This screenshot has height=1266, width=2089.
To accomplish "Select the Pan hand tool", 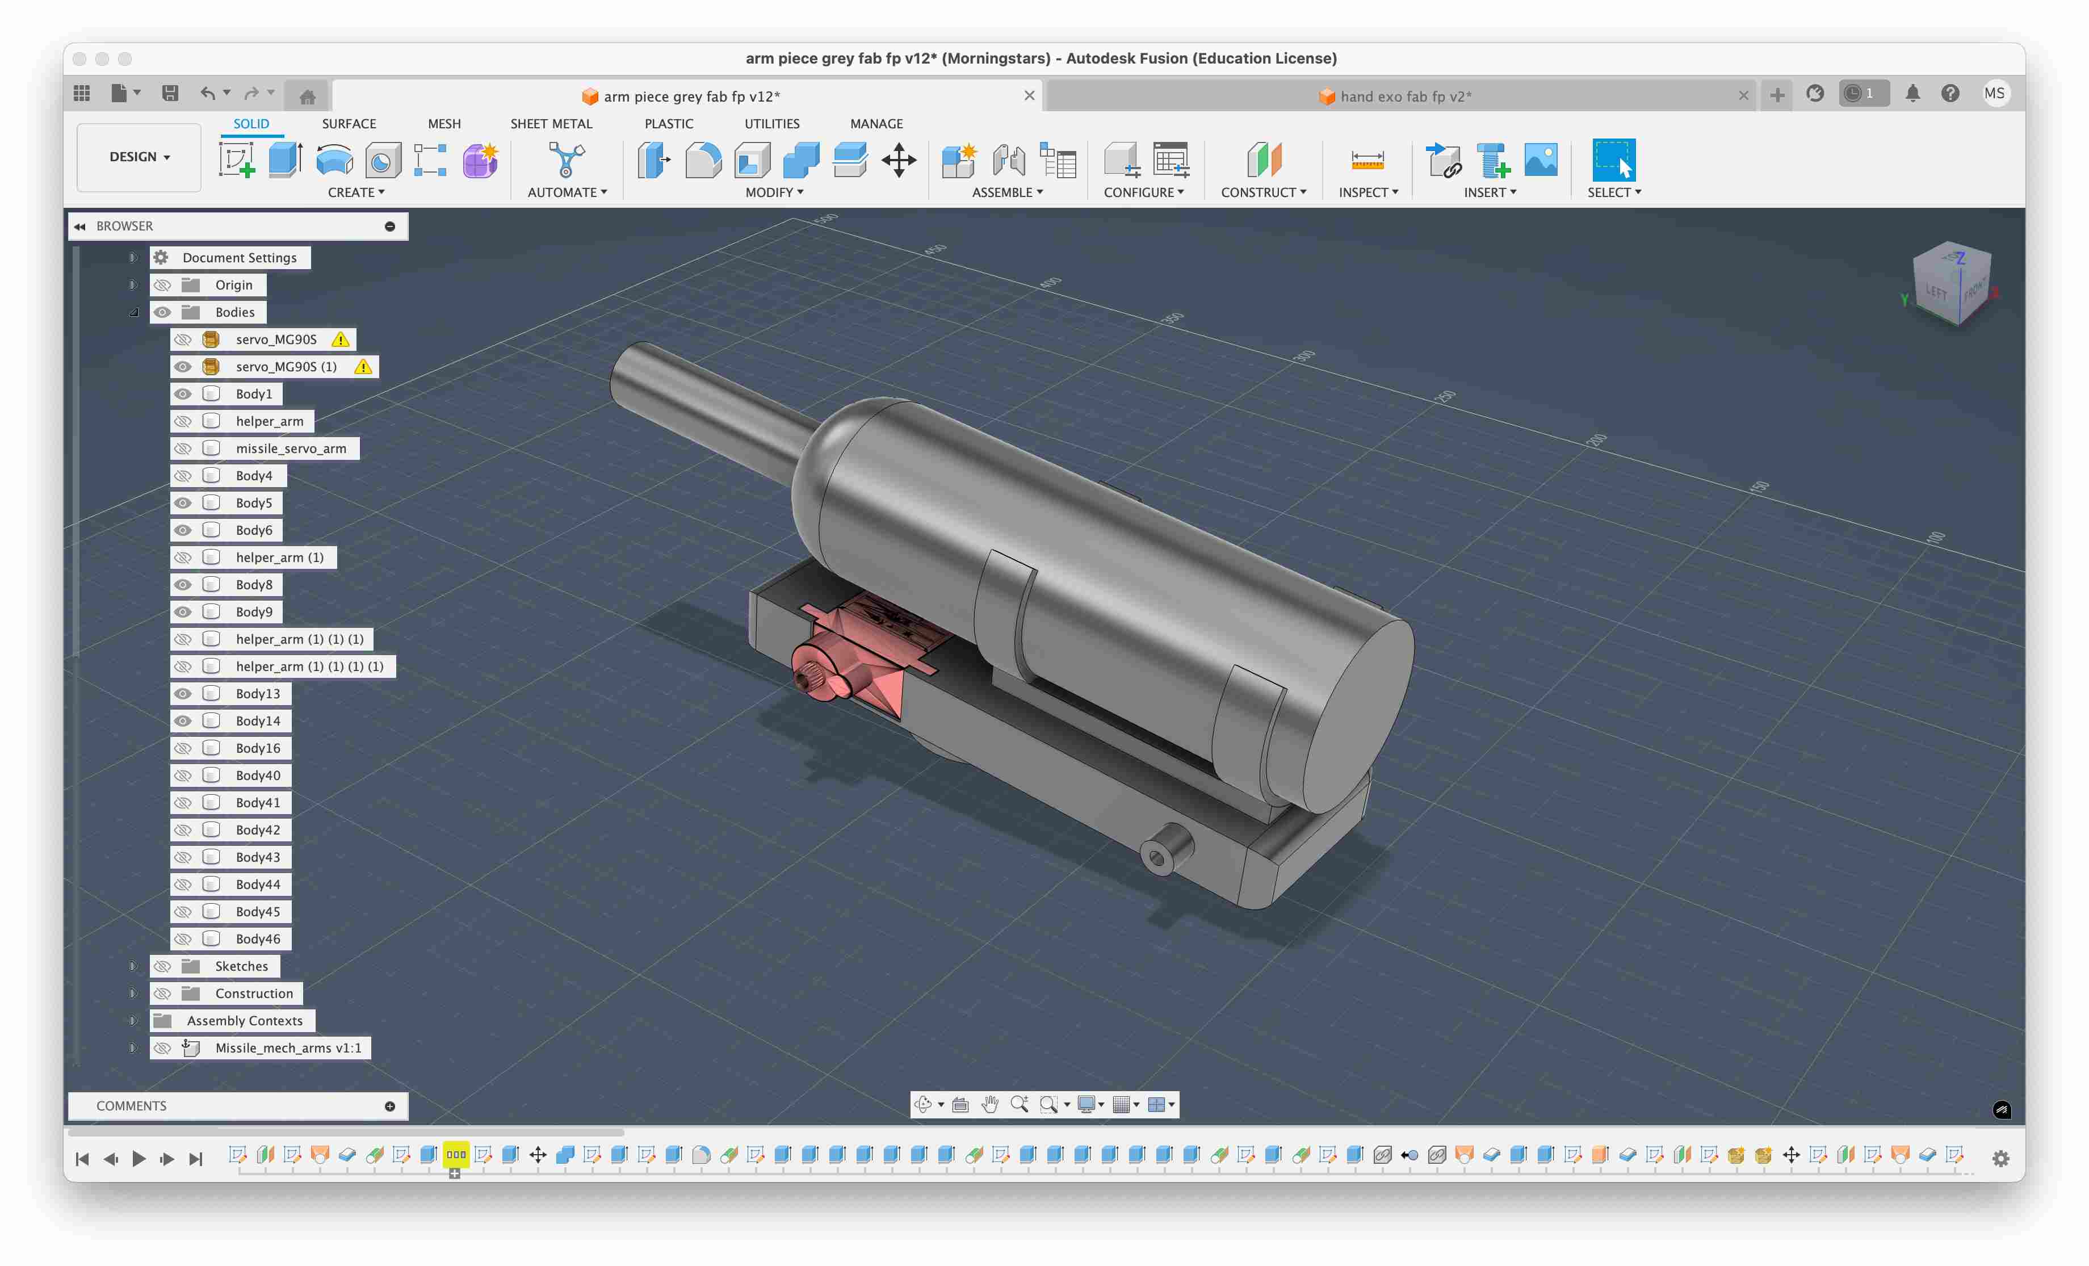I will [989, 1104].
